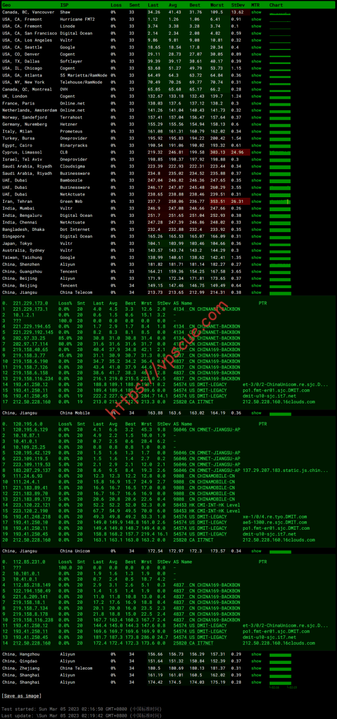
Task: Show MTR for France, Paris Online.net
Action: [x=256, y=103]
